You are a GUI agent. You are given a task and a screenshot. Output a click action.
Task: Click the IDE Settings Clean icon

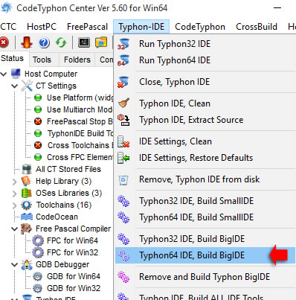[x=123, y=141]
